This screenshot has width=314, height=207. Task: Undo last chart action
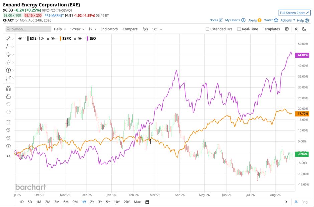[x=8, y=104]
